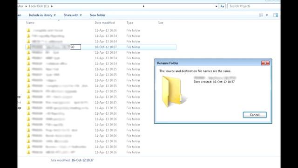
Task: Sort by the Date modified column header
Action: pos(105,23)
